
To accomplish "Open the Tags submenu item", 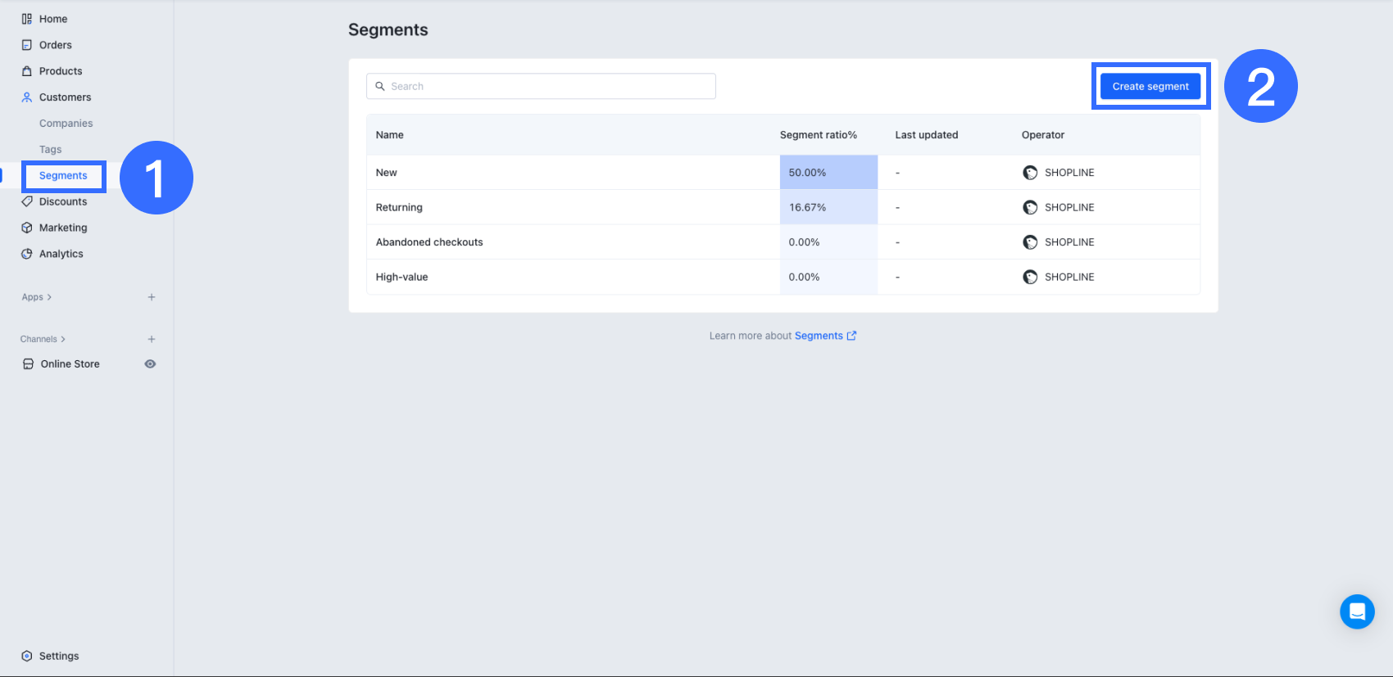I will click(51, 150).
